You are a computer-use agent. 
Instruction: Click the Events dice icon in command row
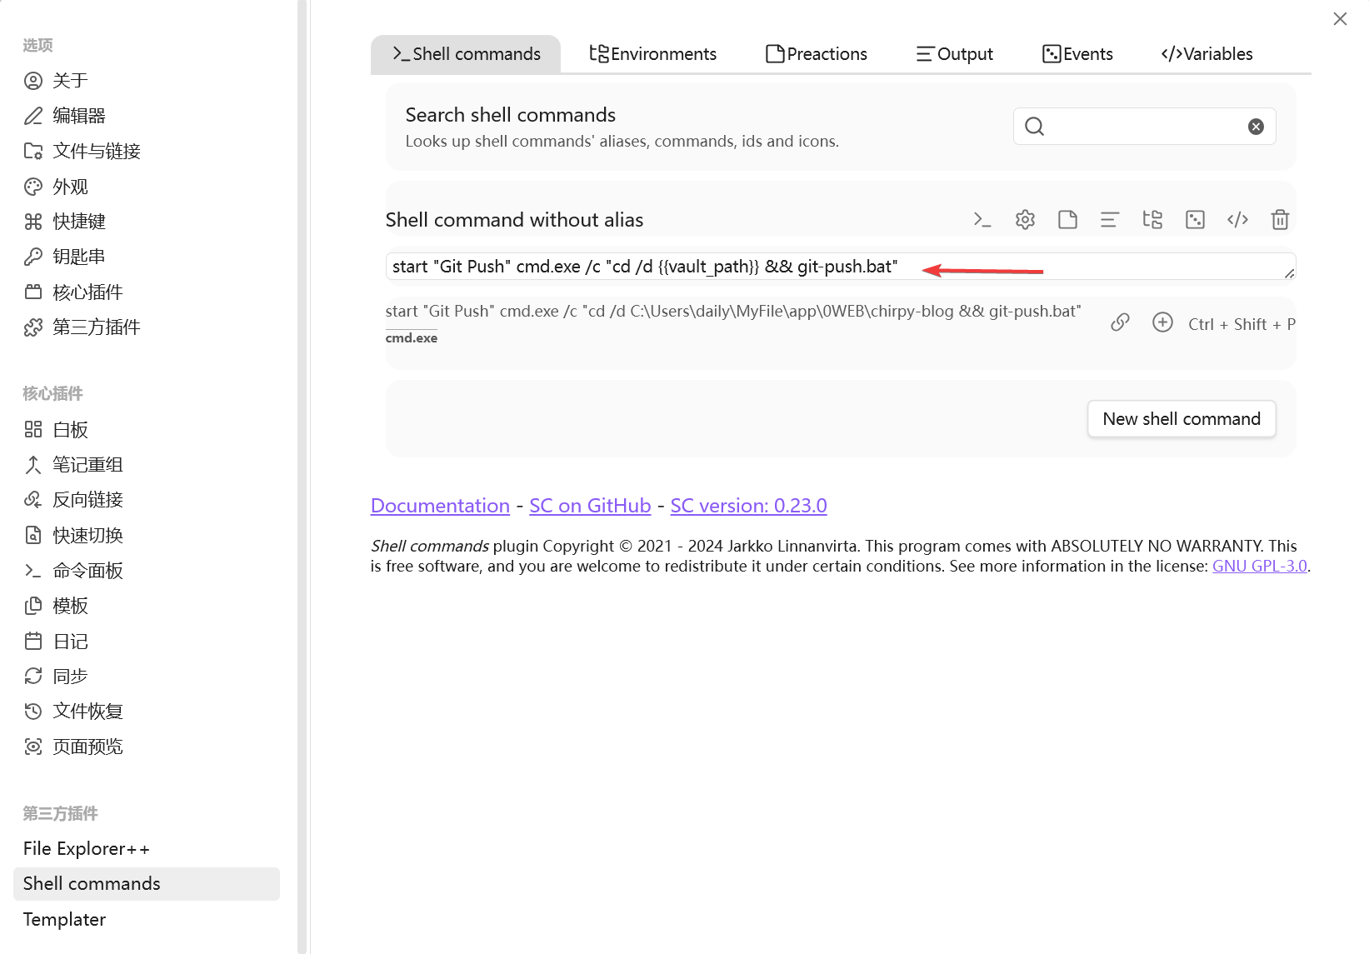[1195, 220]
